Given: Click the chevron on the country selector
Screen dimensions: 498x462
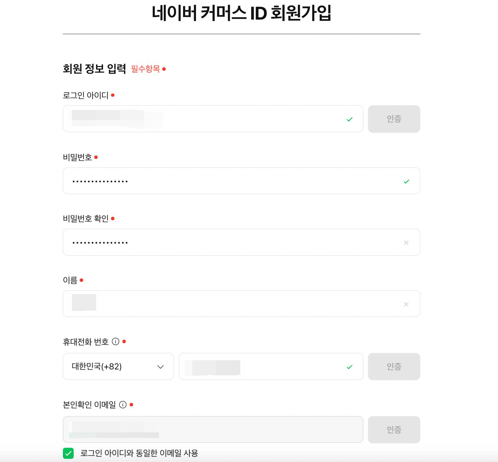Looking at the screenshot, I should point(161,367).
